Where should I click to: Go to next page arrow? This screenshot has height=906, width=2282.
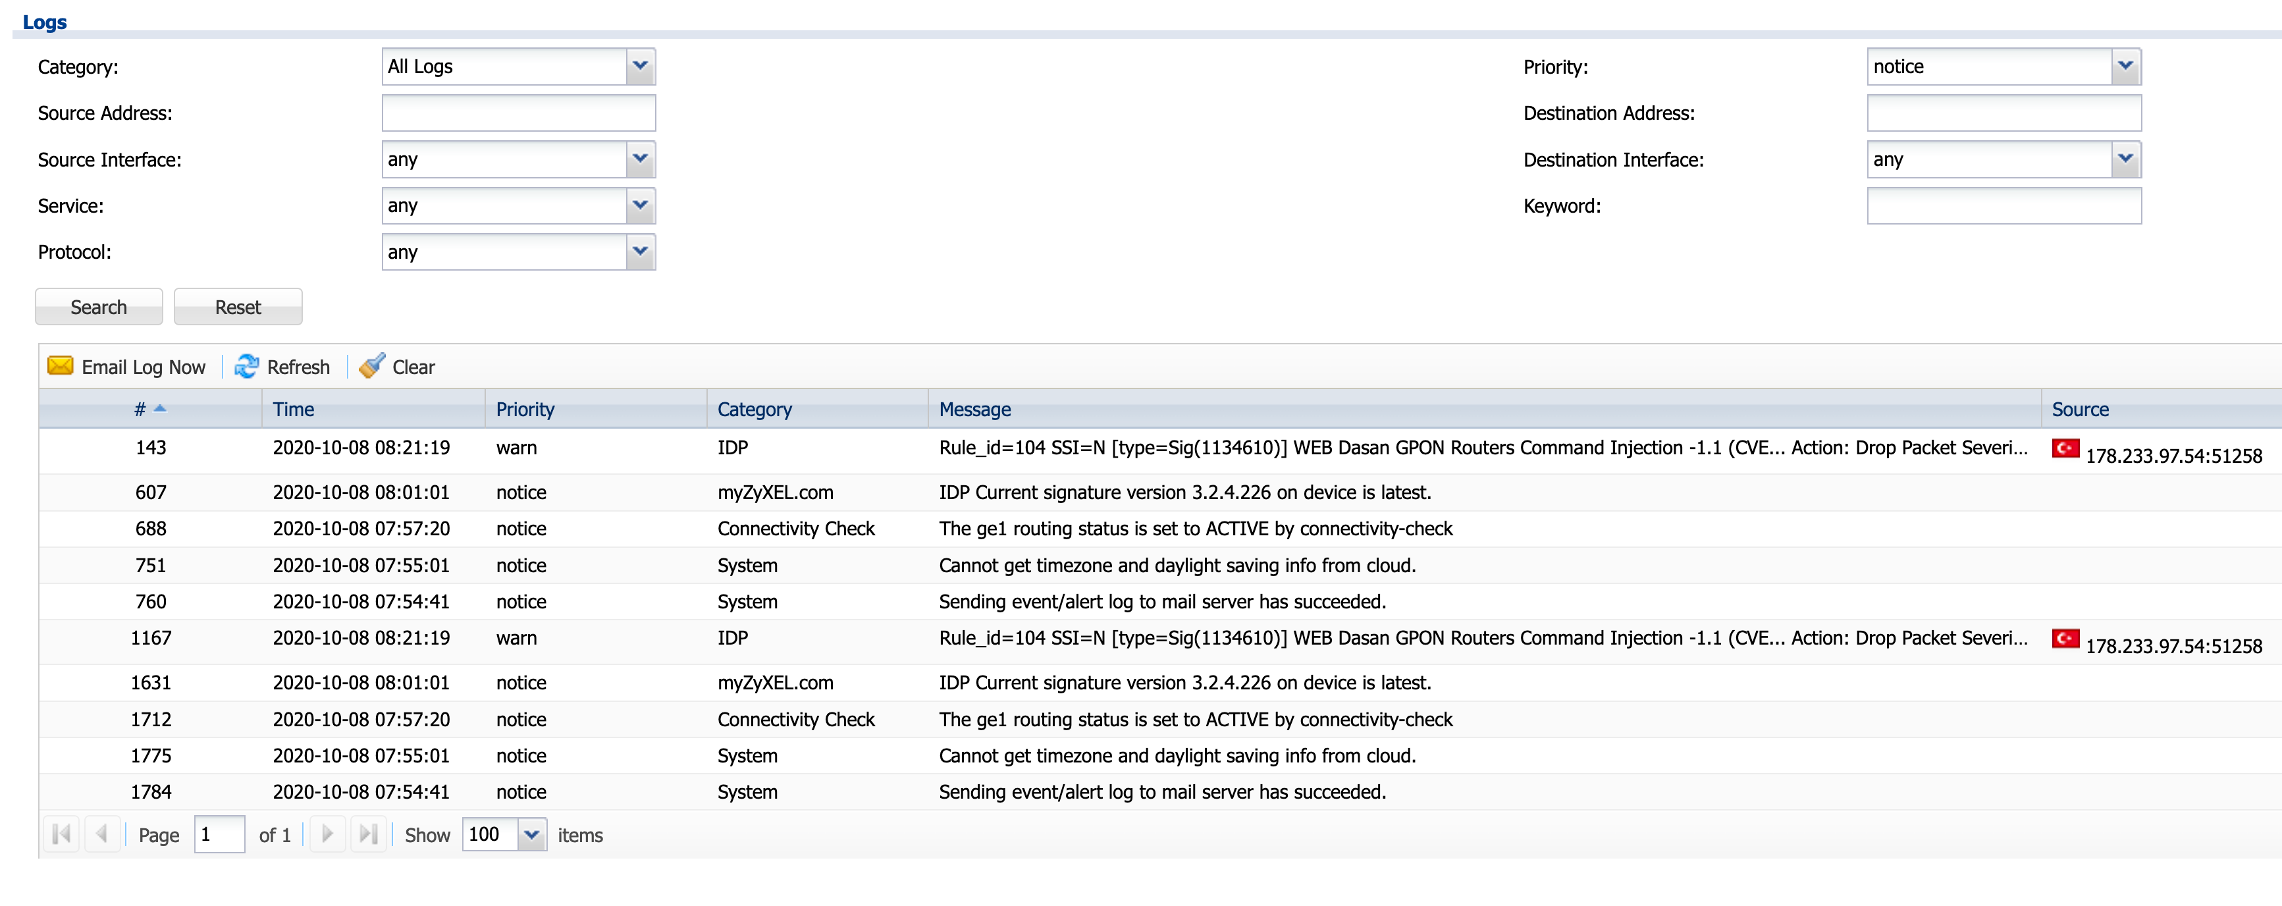[327, 834]
